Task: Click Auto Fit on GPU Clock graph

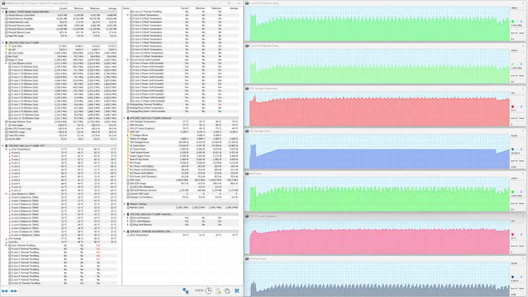Action: click(514, 203)
